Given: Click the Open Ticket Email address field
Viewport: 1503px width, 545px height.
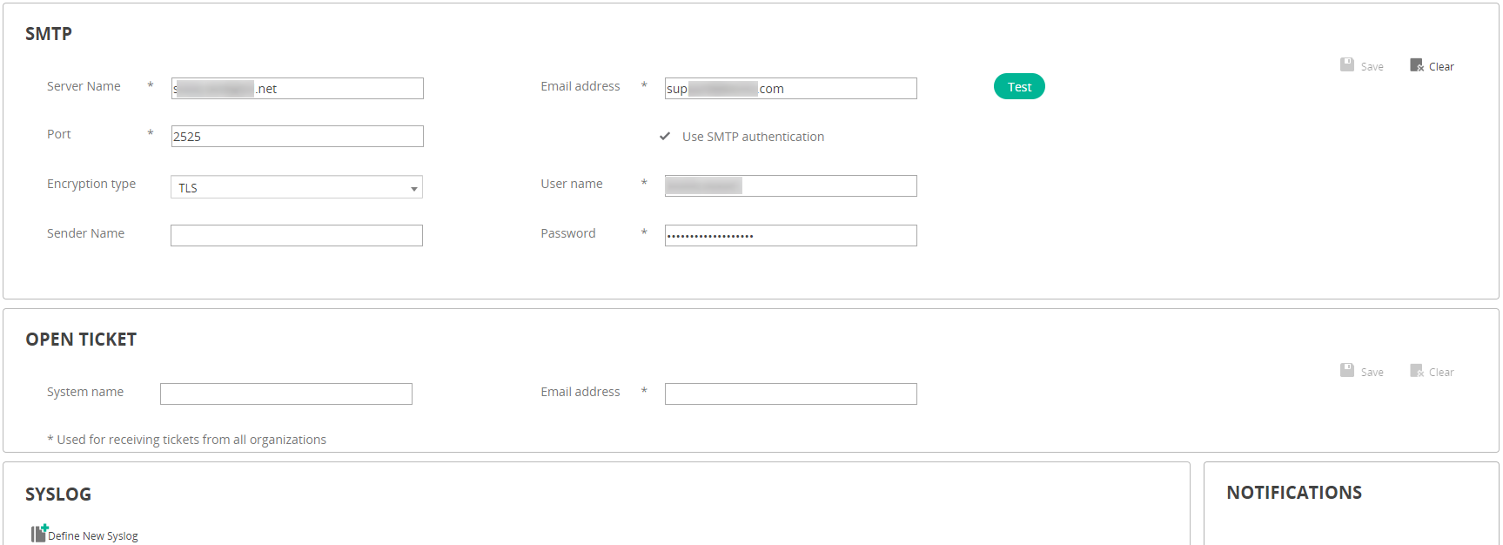Looking at the screenshot, I should [790, 394].
